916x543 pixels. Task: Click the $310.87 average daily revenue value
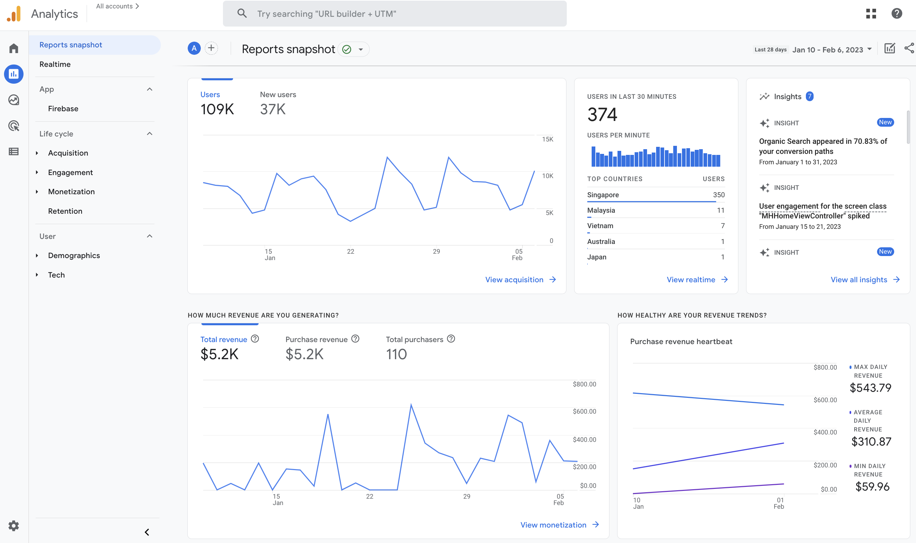point(871,442)
